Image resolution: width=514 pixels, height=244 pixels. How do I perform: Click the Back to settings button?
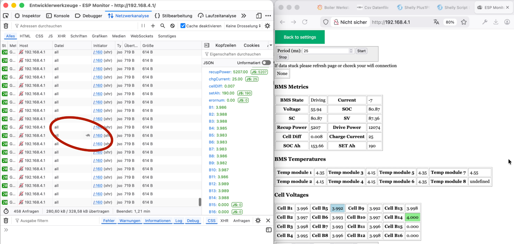[x=300, y=37]
